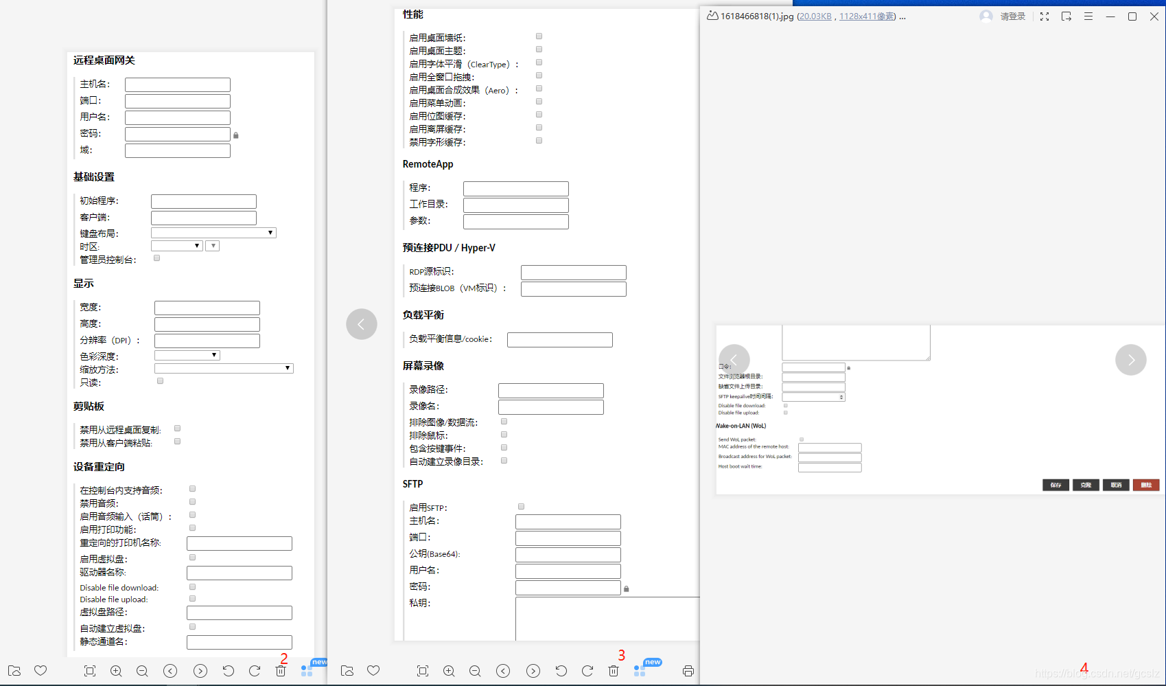Rotate middle viewer image counterclockwise

pos(561,671)
